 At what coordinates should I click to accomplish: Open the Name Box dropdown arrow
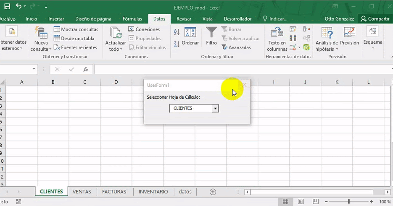(34, 69)
